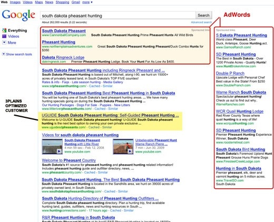Open the UGUIDE South Dakota Pheasant Hunting result
Screen dimensions: 274x222
pyautogui.click(x=110, y=115)
